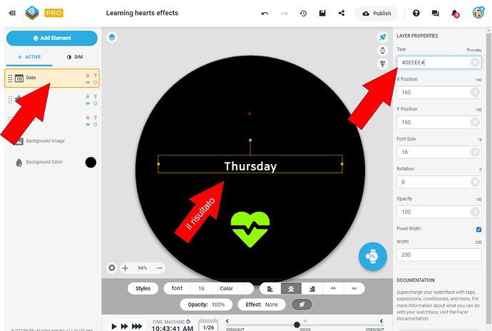Open the black background color swatch
This screenshot has height=331, width=492.
point(91,163)
